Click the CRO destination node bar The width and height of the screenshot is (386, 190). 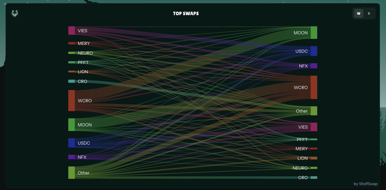click(x=314, y=177)
